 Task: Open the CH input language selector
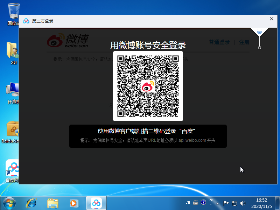click(188, 202)
